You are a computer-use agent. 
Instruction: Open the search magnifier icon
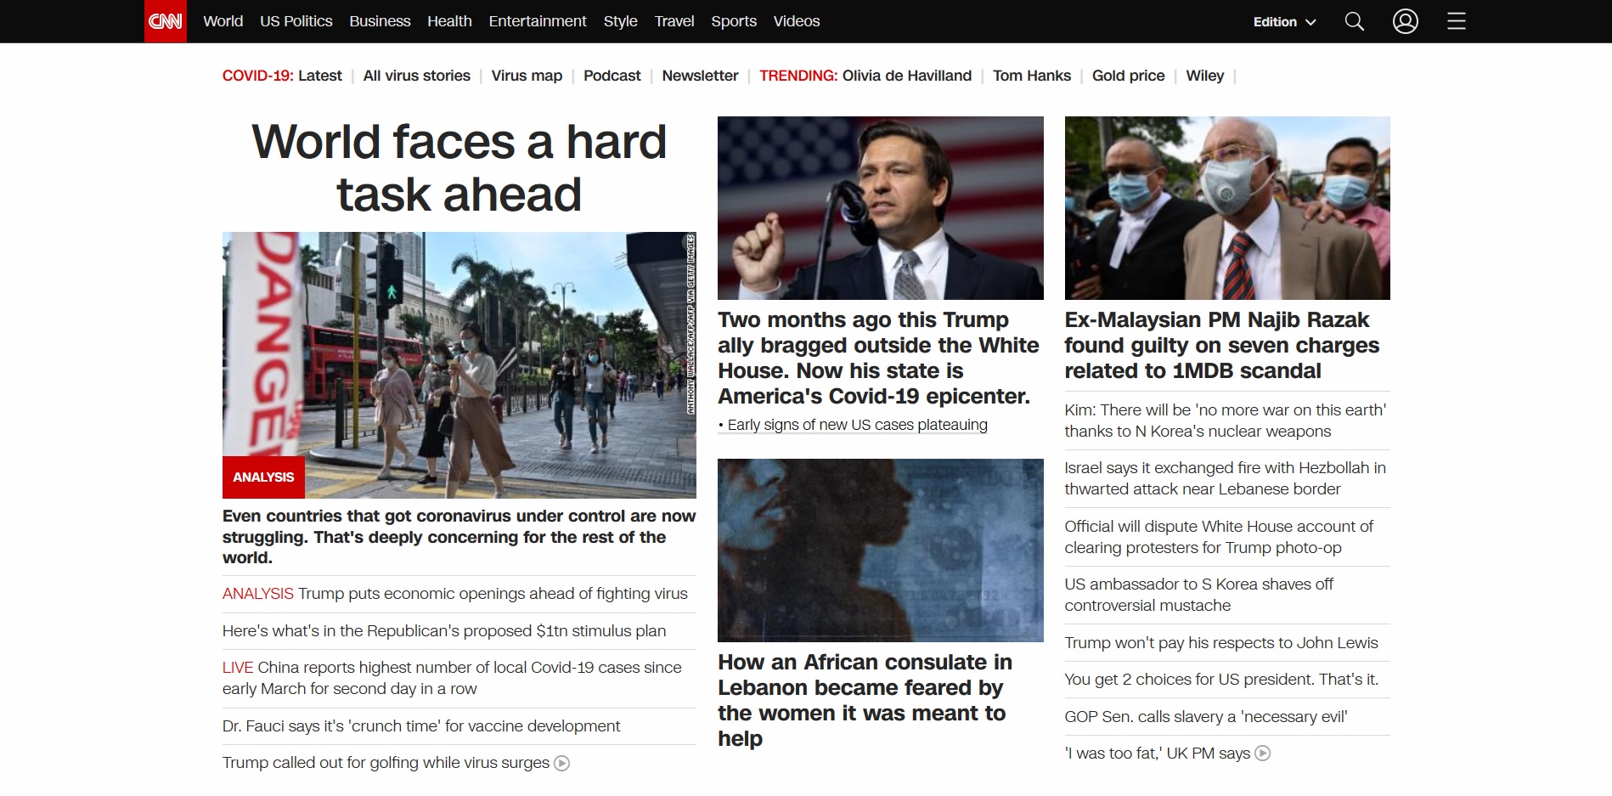[x=1355, y=21]
